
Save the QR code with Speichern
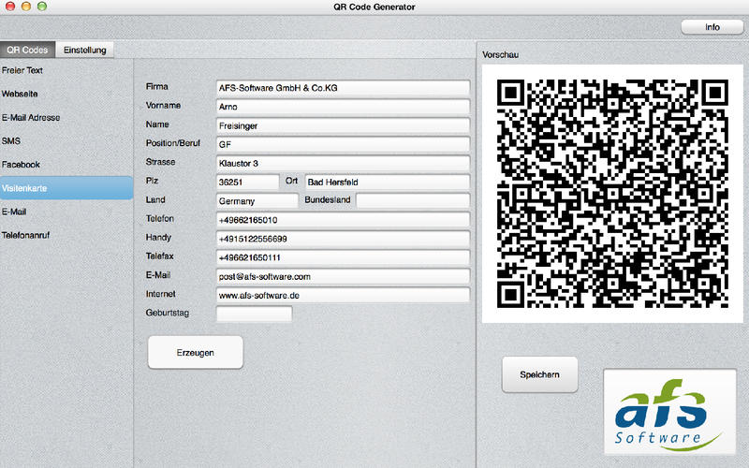pyautogui.click(x=540, y=375)
